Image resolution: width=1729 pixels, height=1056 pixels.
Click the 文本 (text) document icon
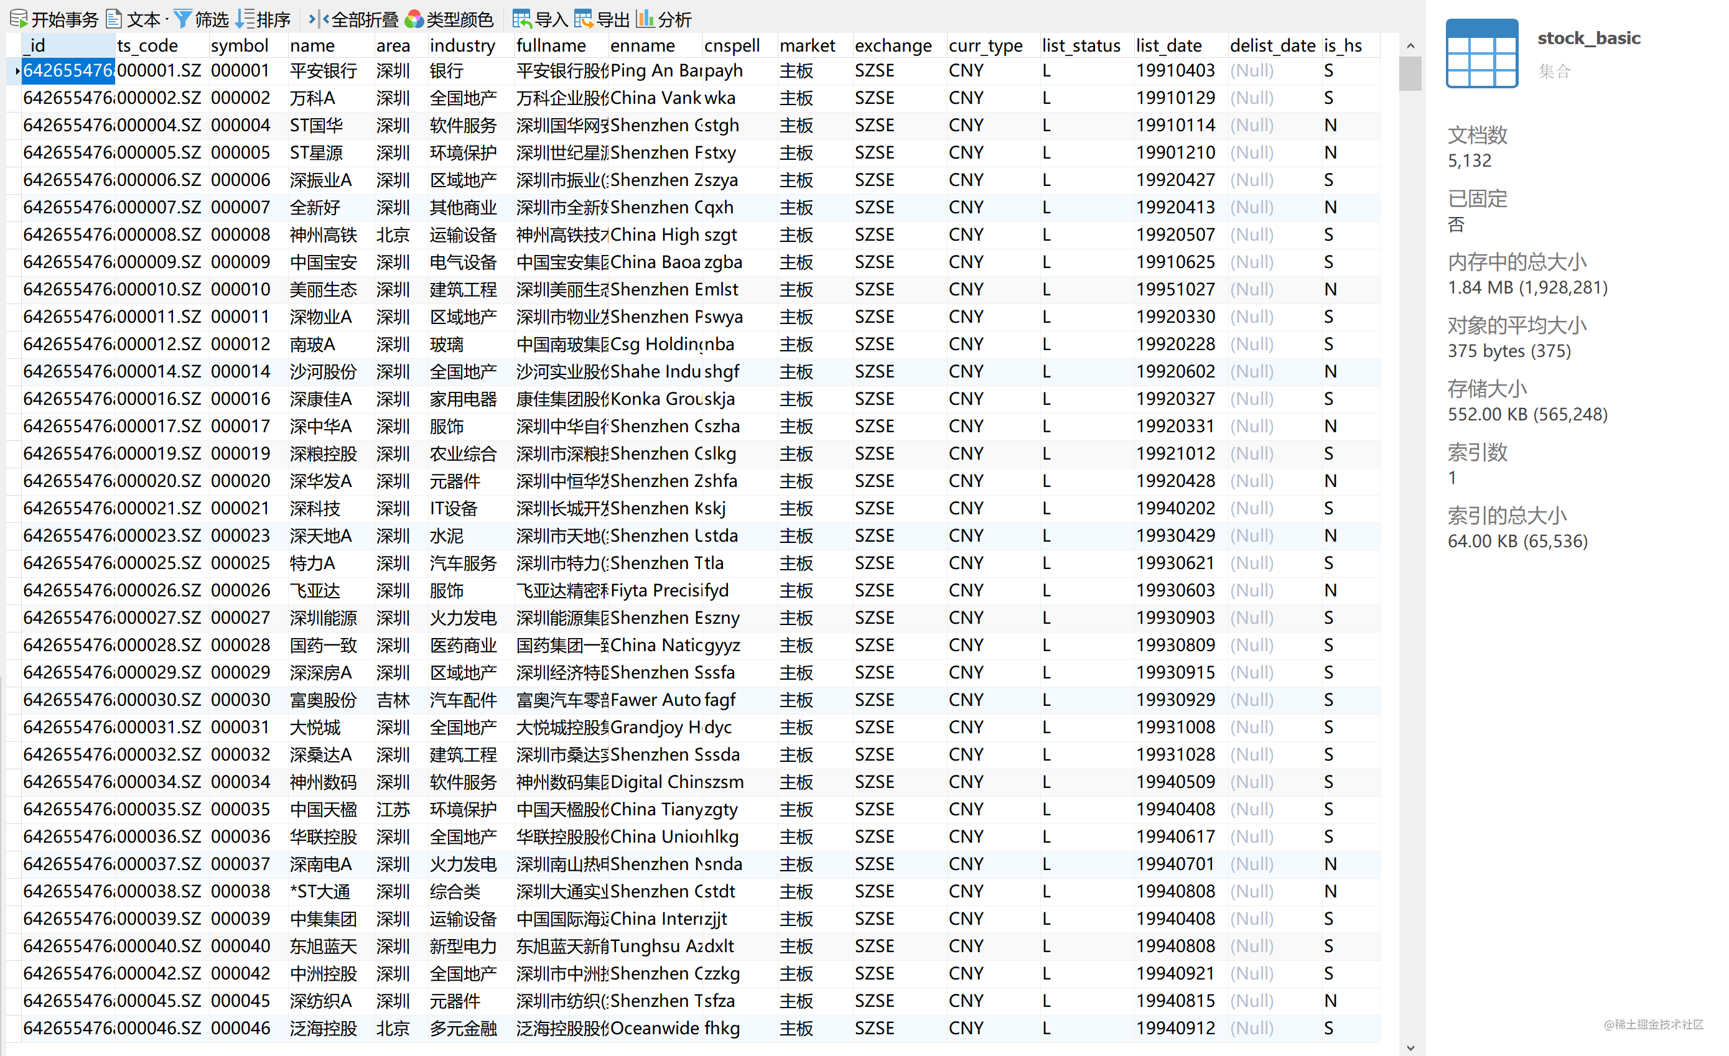pos(114,19)
